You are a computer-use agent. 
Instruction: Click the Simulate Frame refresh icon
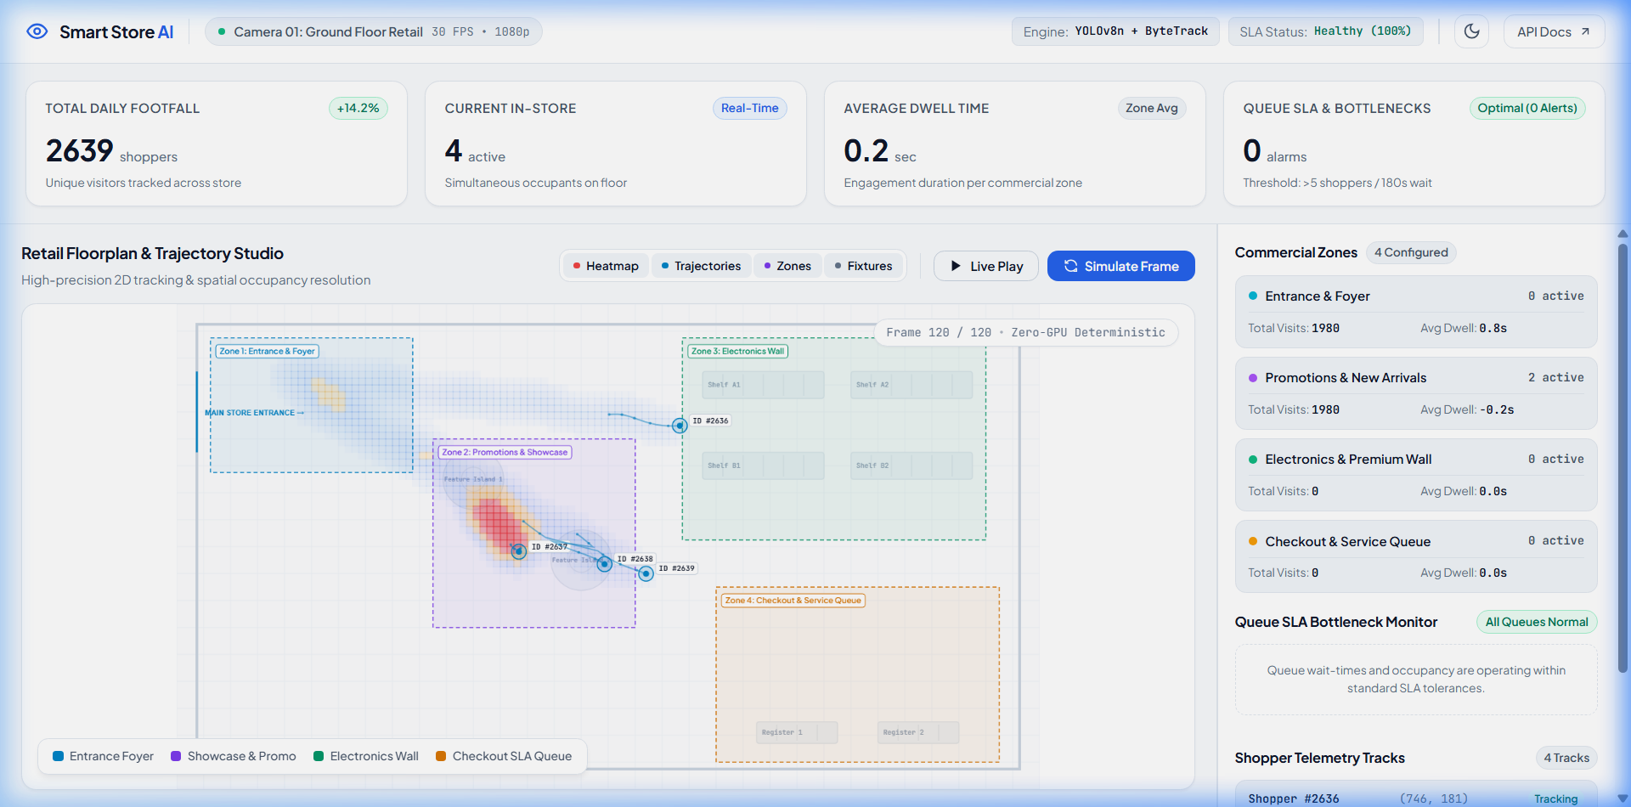click(1070, 266)
